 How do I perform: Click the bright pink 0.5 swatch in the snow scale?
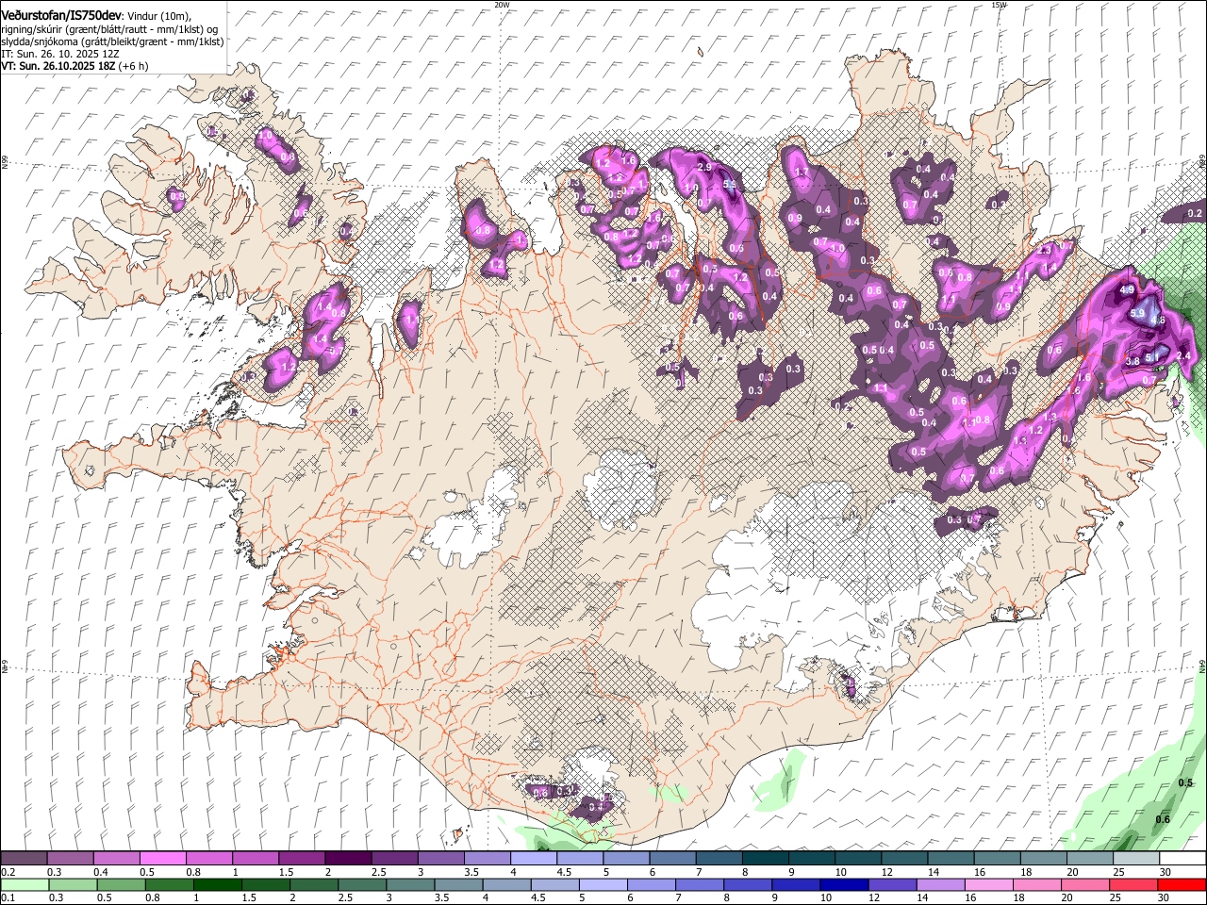(x=162, y=859)
